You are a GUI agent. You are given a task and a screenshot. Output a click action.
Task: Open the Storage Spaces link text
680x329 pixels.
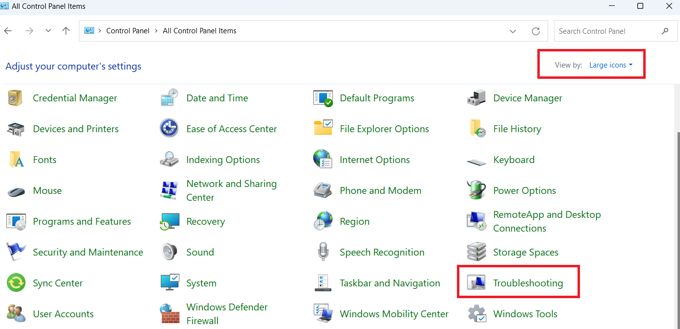[x=526, y=252]
